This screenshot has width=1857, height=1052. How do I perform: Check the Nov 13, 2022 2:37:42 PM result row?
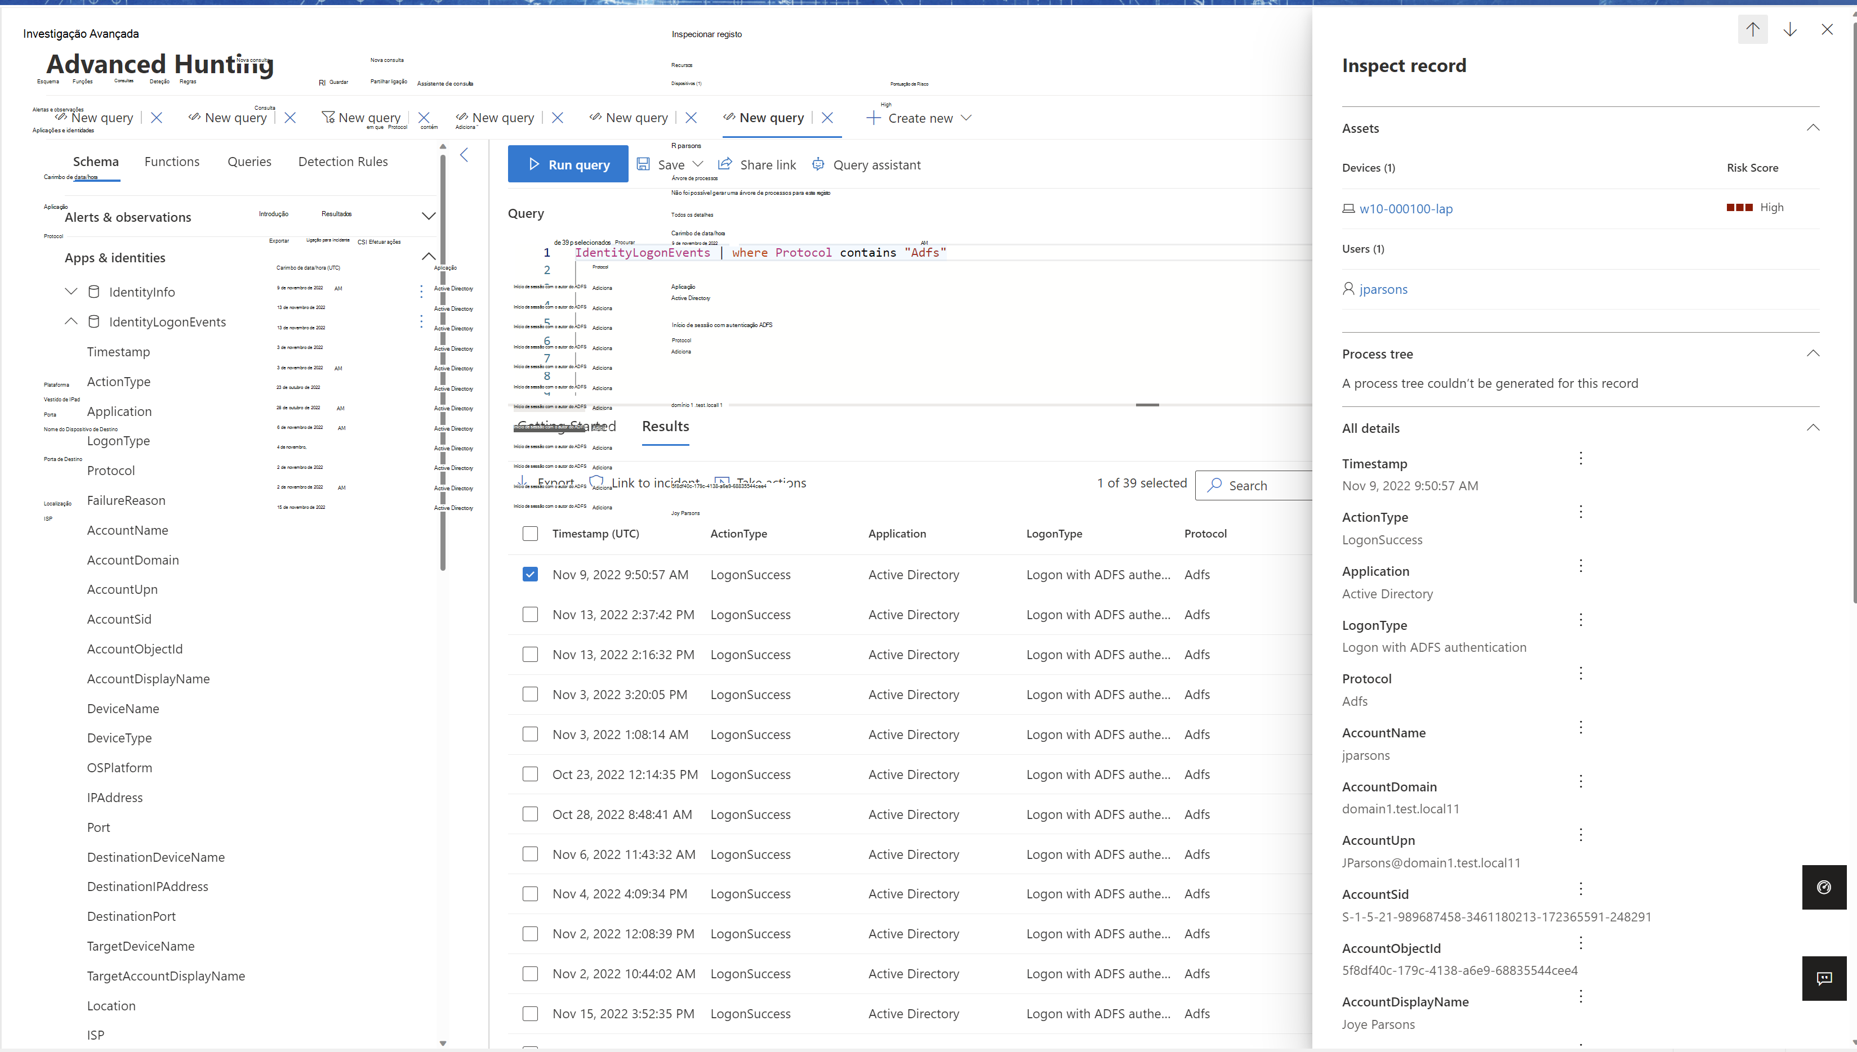[x=531, y=614]
